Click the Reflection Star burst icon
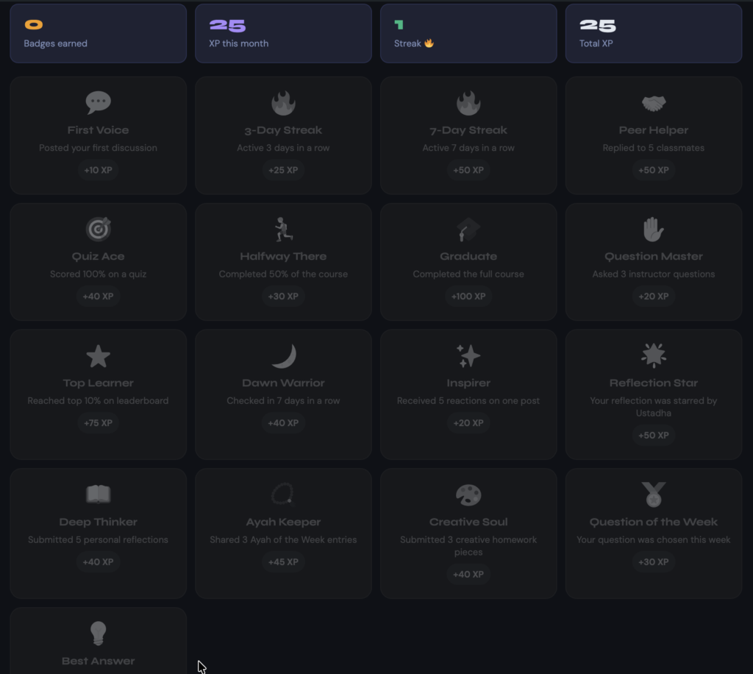The height and width of the screenshot is (674, 753). 654,355
